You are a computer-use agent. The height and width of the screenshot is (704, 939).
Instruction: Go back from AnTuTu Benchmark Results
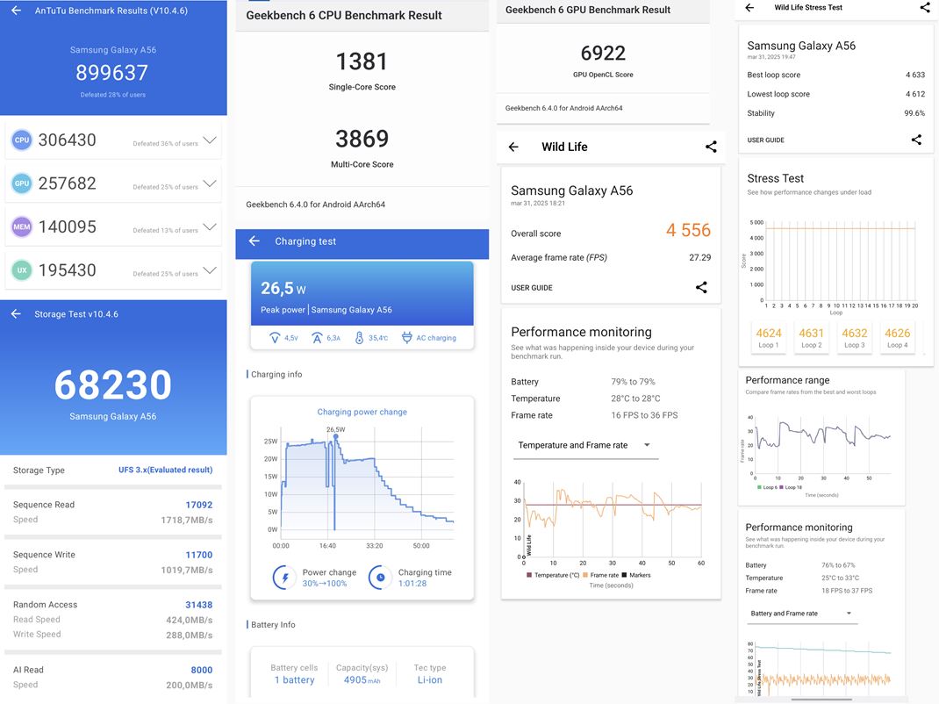pos(16,11)
